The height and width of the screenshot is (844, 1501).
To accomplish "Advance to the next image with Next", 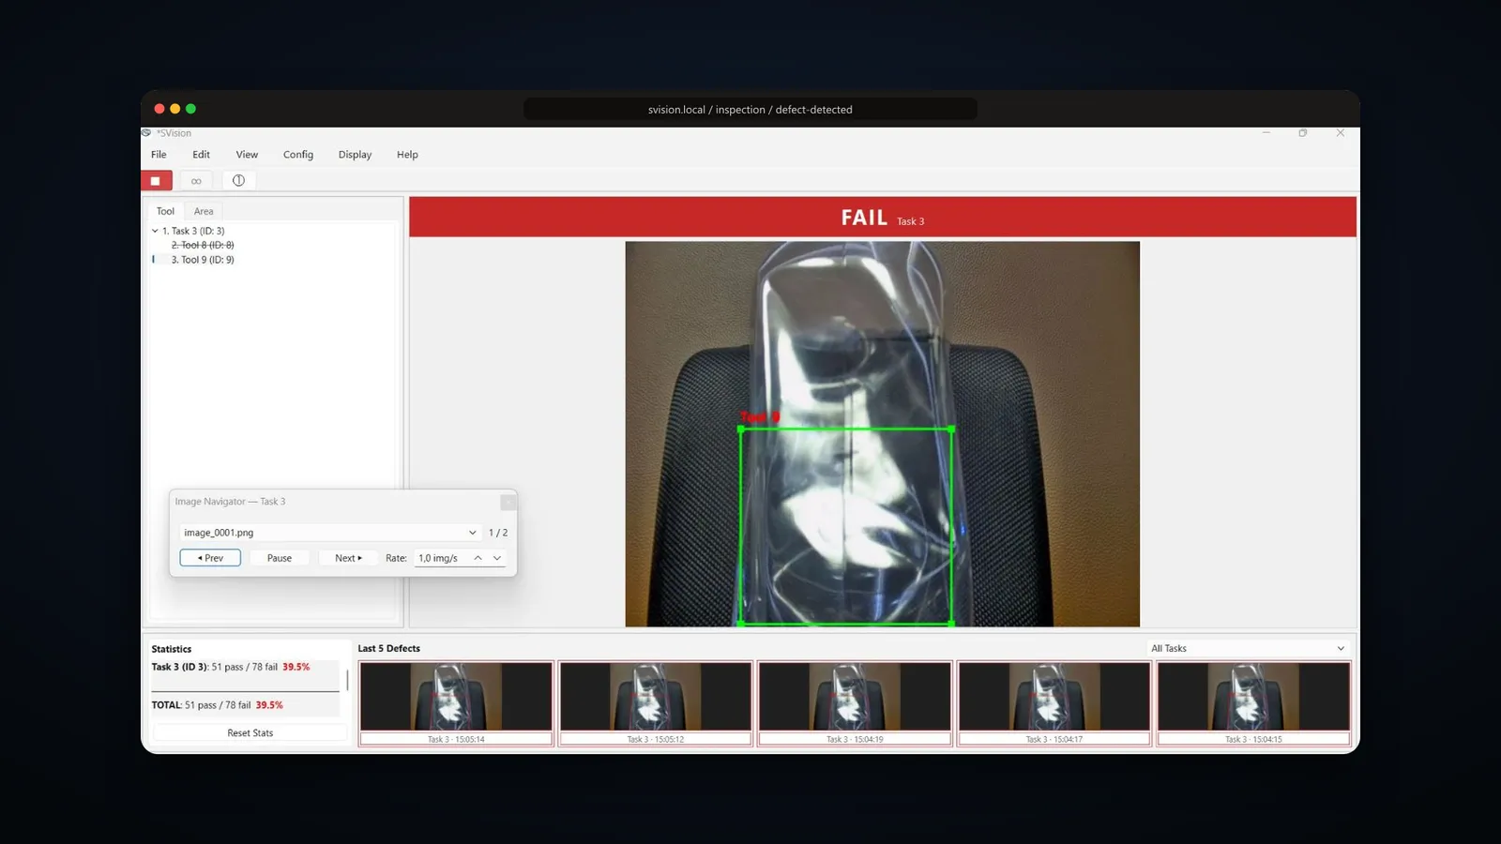I will point(348,558).
